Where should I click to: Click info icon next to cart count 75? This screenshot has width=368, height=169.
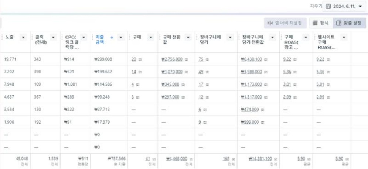pos(207,59)
